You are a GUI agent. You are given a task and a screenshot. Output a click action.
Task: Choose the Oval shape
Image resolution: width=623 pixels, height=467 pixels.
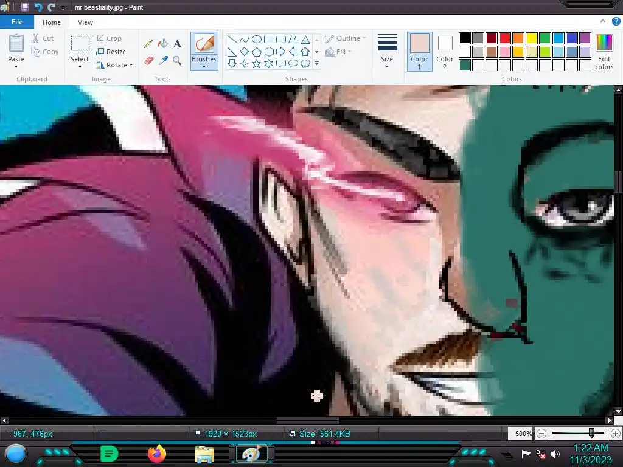[257, 40]
